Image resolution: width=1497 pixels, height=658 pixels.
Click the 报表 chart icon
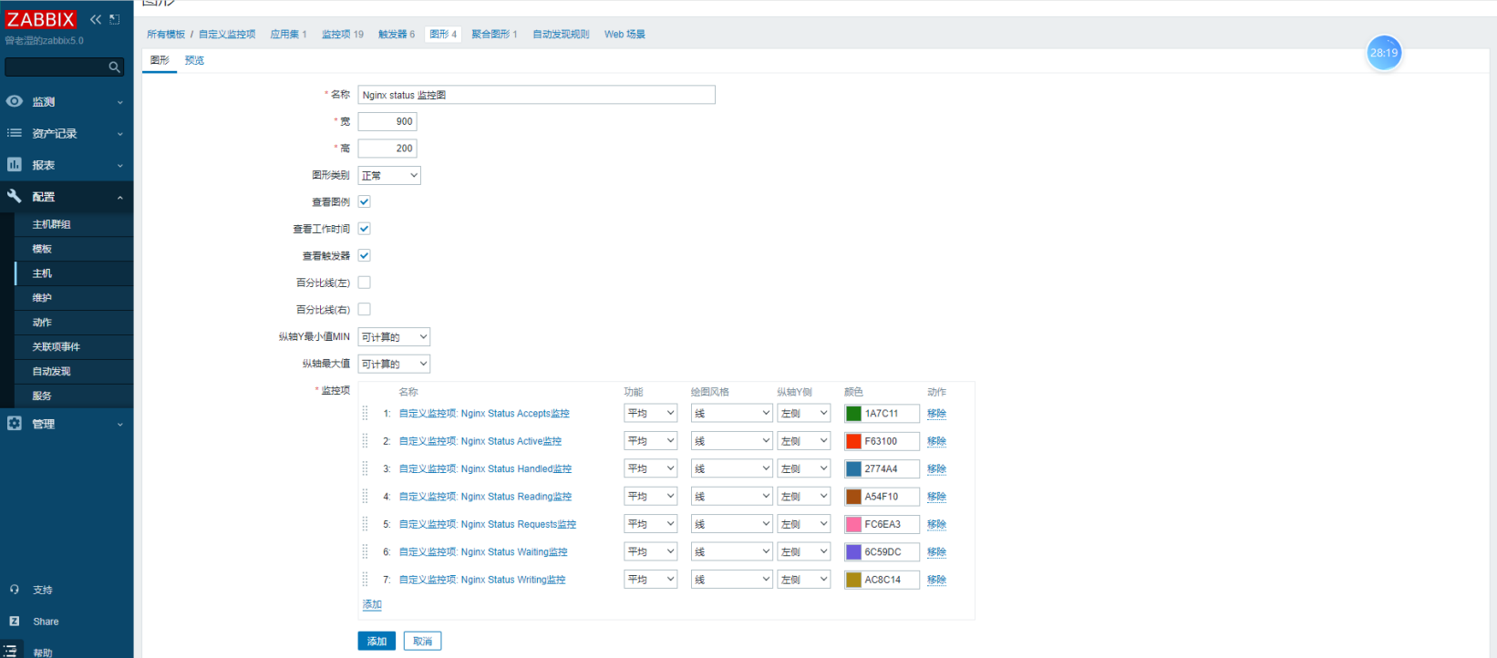[15, 165]
